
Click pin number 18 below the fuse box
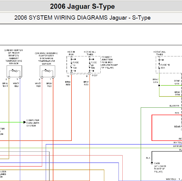[x=68, y=76]
